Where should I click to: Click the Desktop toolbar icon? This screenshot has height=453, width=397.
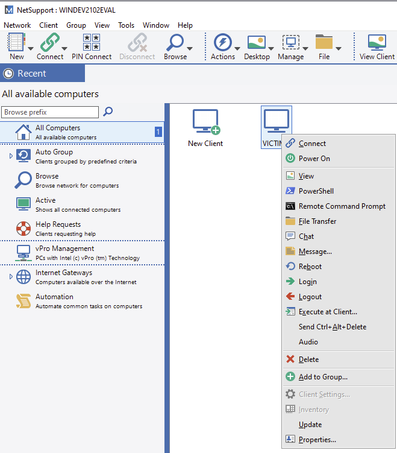[257, 42]
